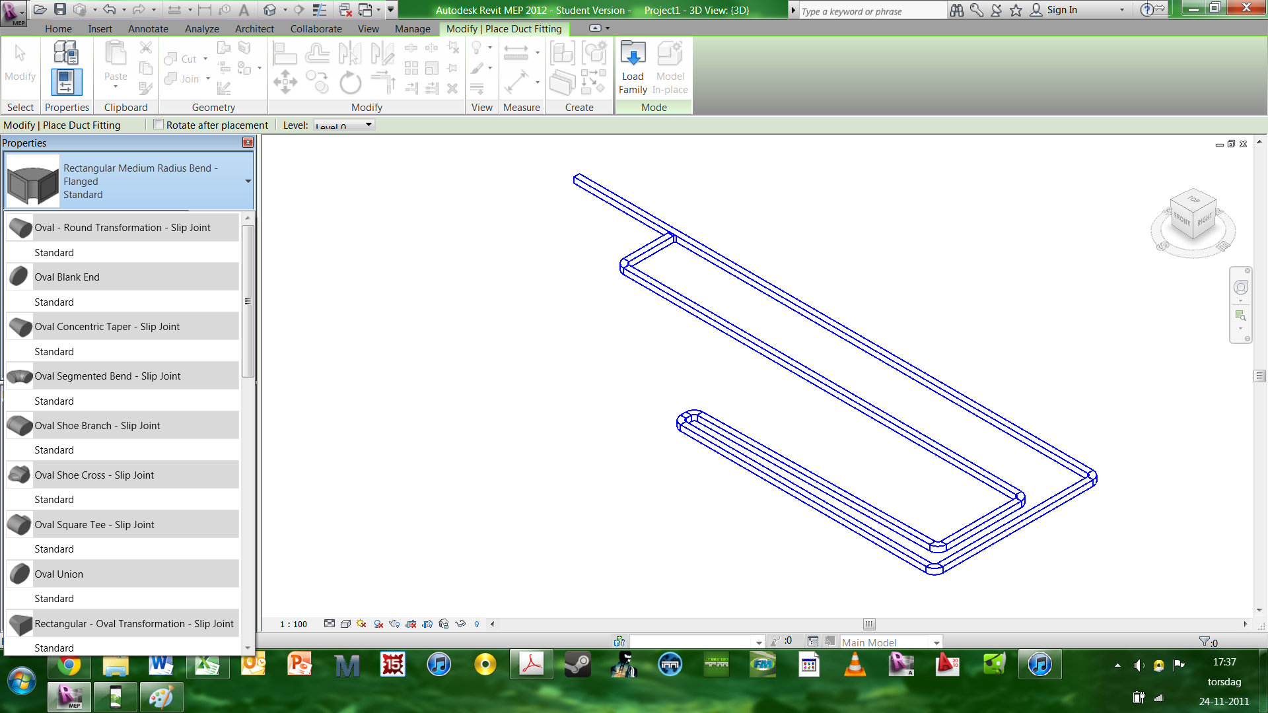Collapse the type selector dropdown arrow
The height and width of the screenshot is (713, 1268).
pos(248,181)
